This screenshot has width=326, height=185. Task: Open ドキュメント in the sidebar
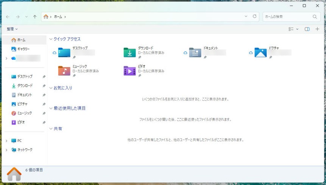pyautogui.click(x=22, y=95)
